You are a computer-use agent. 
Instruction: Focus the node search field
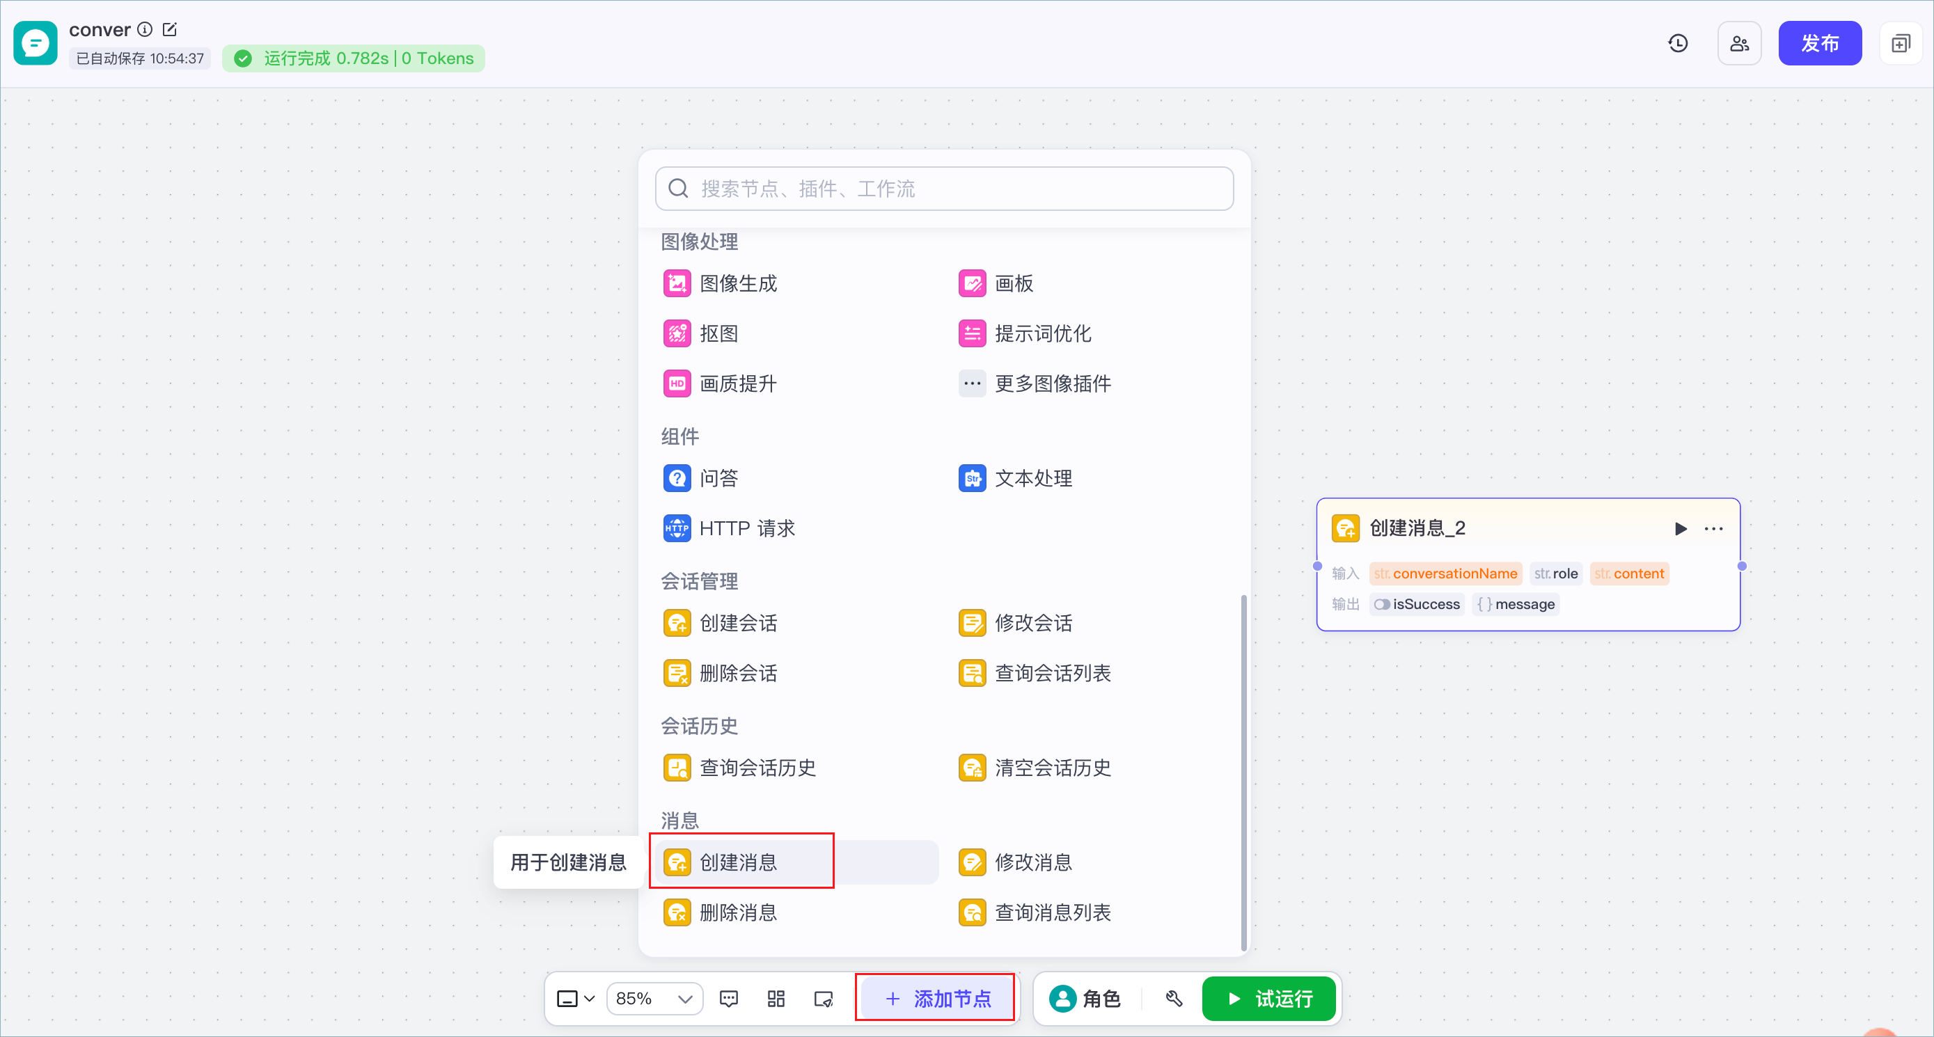[x=944, y=189]
